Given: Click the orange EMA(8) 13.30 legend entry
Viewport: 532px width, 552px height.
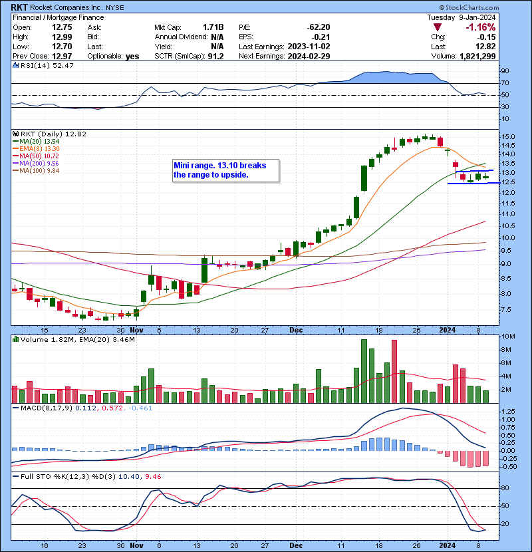Looking at the screenshot, I should pyautogui.click(x=37, y=148).
